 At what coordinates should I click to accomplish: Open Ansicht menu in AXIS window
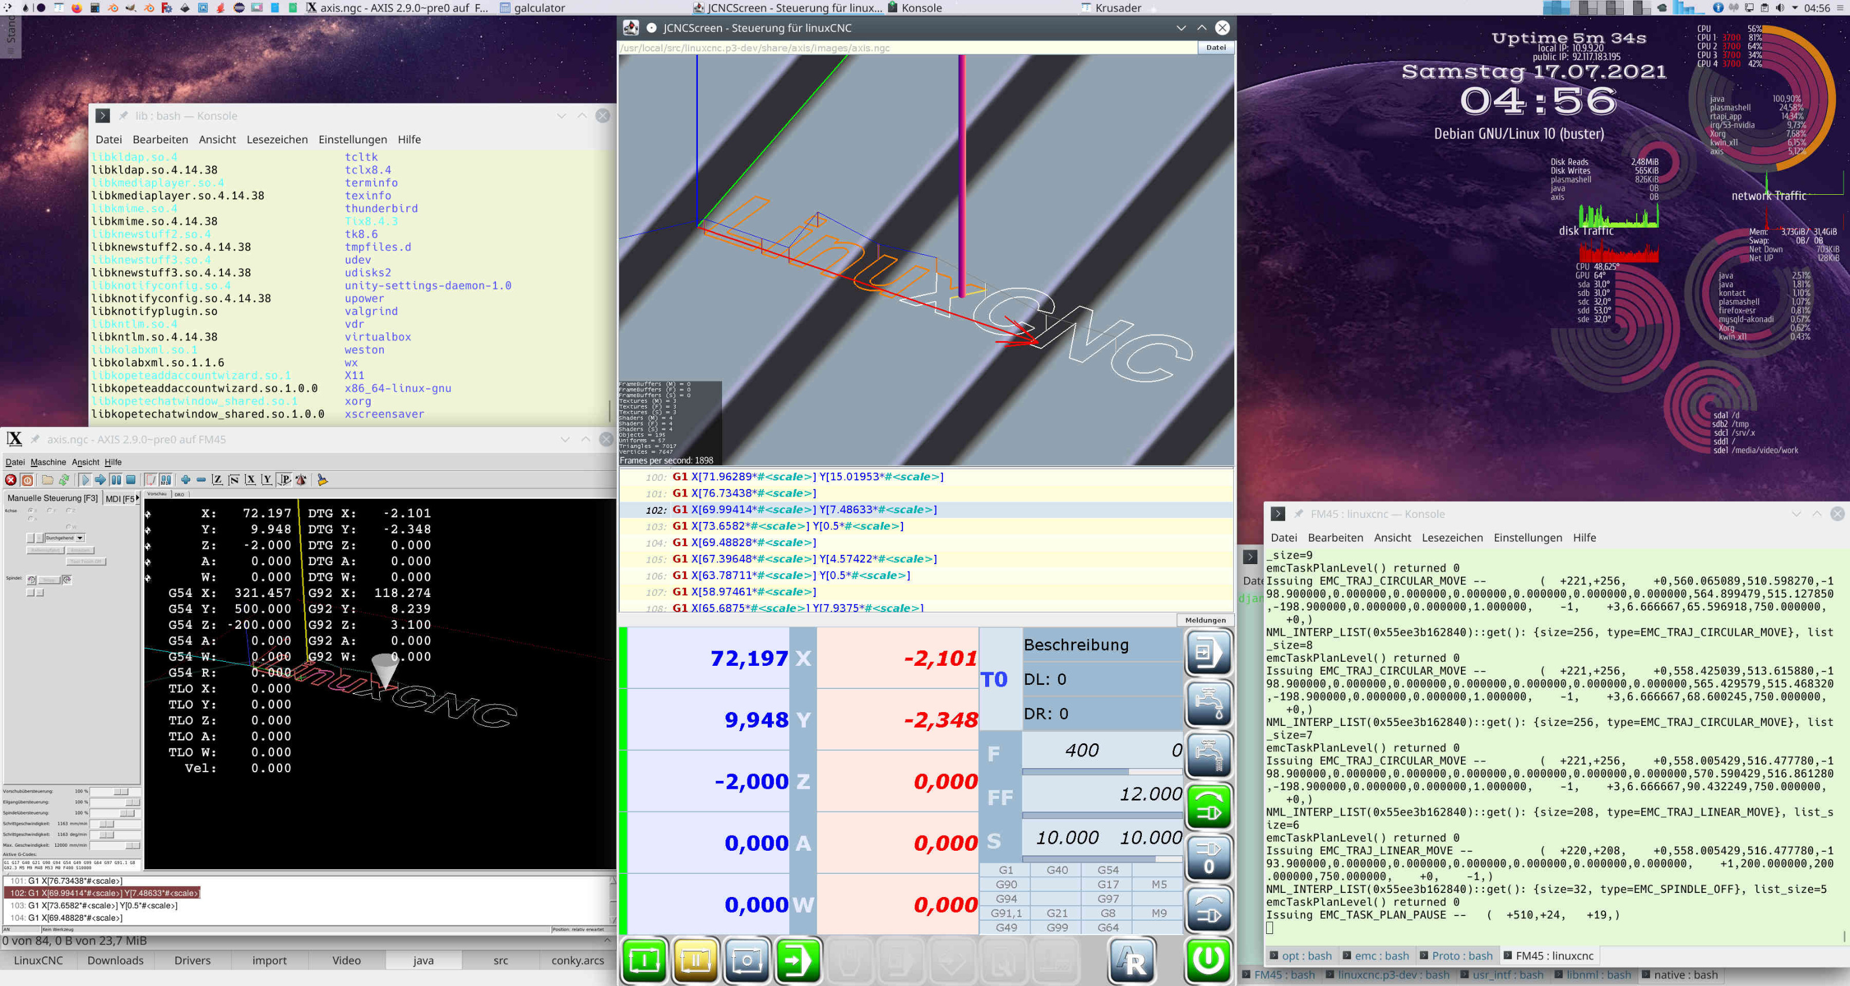tap(86, 462)
